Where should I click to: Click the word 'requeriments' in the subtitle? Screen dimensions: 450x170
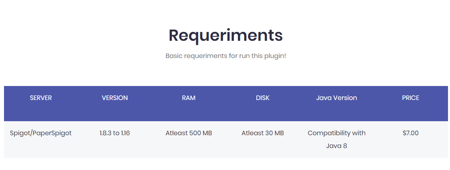(206, 56)
